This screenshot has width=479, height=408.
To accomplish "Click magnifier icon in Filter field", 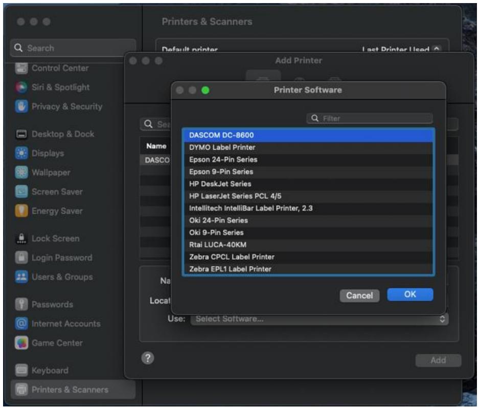I will pos(315,118).
